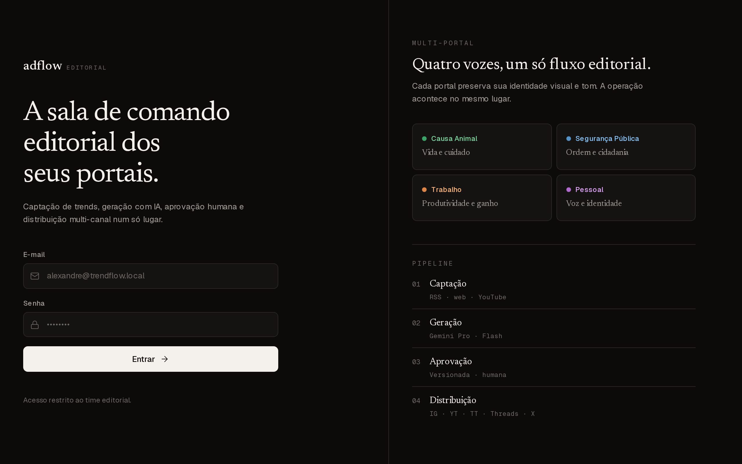Click the "Senha" field label
Viewport: 742px width, 464px height.
pos(34,303)
